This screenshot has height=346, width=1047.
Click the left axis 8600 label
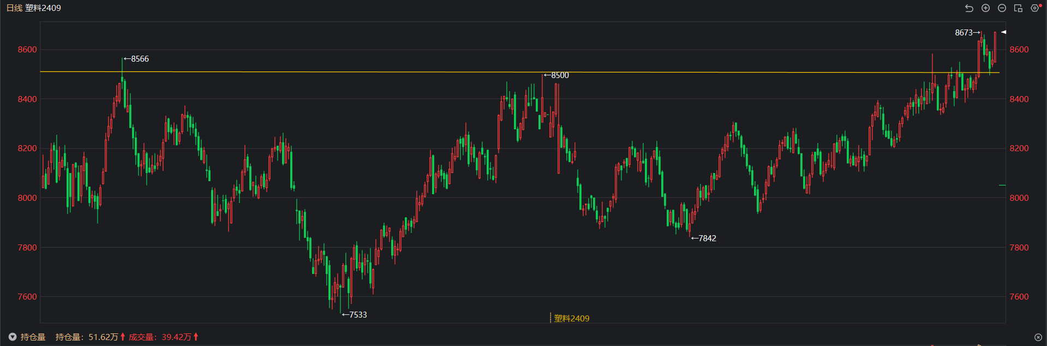[x=27, y=50]
